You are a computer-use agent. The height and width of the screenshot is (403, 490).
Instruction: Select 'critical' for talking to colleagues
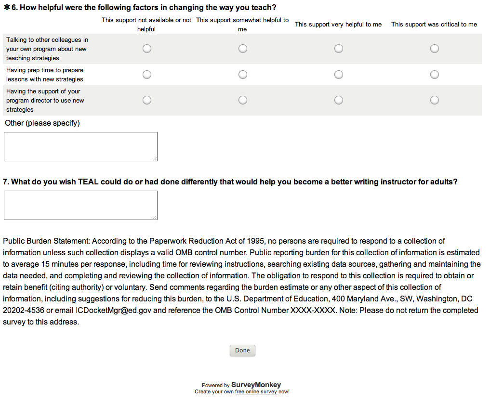(x=435, y=49)
